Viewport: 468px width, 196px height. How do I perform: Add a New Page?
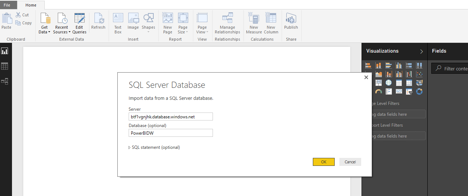tap(168, 23)
